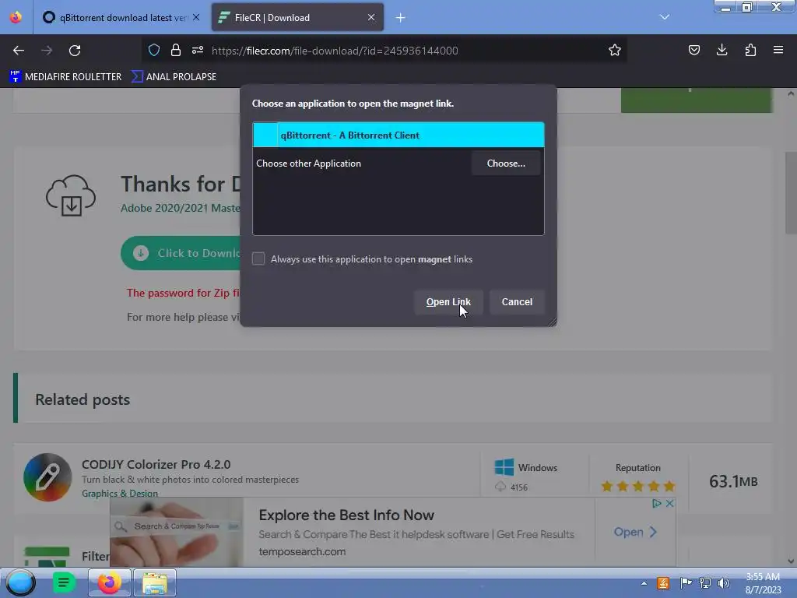Click the cloud download icon

71,195
